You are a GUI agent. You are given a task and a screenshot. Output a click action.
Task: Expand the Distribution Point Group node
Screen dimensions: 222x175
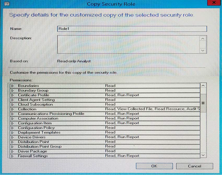click(x=13, y=147)
